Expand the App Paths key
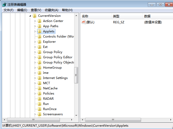The height and width of the screenshot is (129, 173). [x=35, y=26]
